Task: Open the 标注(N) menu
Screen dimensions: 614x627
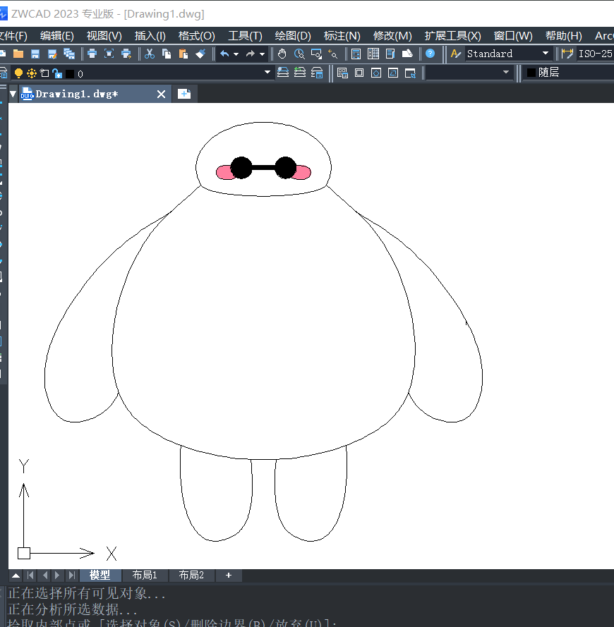Action: (x=342, y=36)
